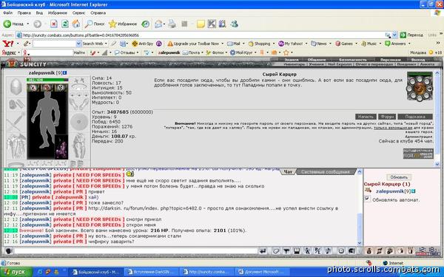The image size is (444, 277).
Task: Click the send-message arrow icon in chat bar
Action: [x=263, y=250]
